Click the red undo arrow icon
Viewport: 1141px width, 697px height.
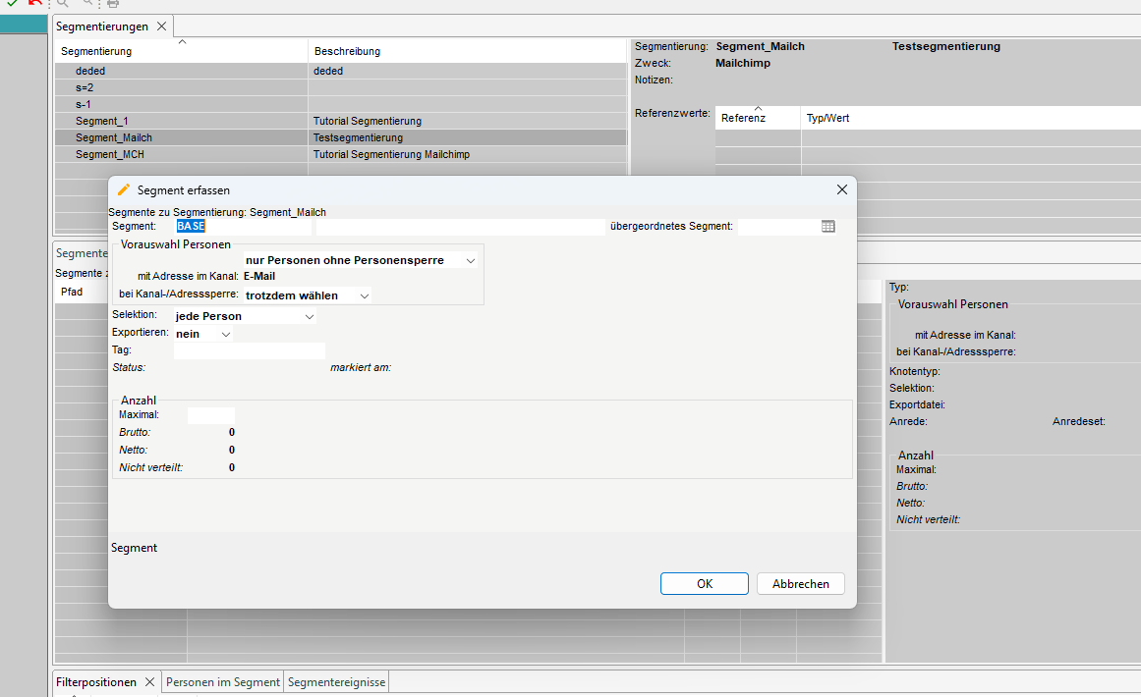click(35, 3)
